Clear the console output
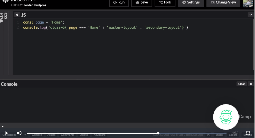255x138 pixels. 241,84
